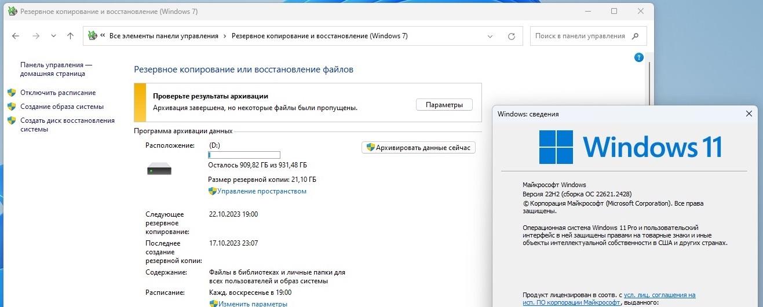The width and height of the screenshot is (763, 307).
Task: Select last backup date 17.10.2023 23:07
Action: point(233,243)
